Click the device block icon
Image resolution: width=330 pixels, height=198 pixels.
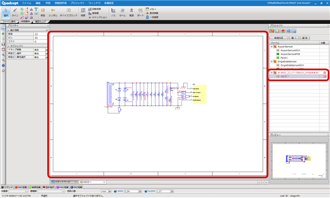point(69,12)
